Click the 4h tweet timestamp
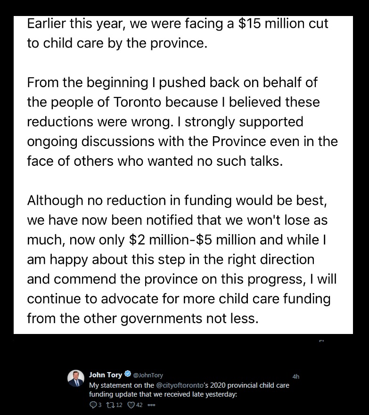 point(296,377)
